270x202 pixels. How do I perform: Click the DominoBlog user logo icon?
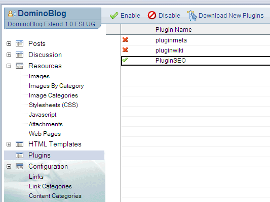12,14
